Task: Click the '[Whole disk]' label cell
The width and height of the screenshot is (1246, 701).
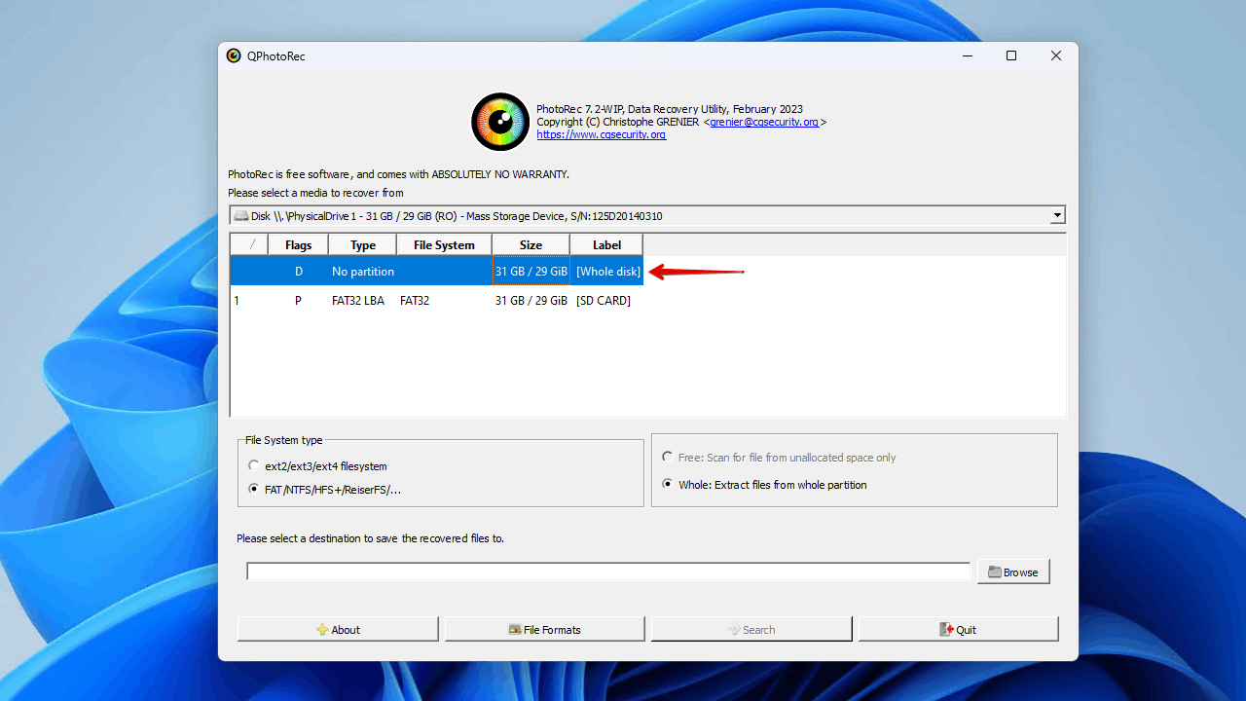Action: click(607, 272)
